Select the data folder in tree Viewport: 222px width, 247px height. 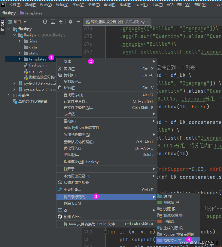(x=33, y=47)
